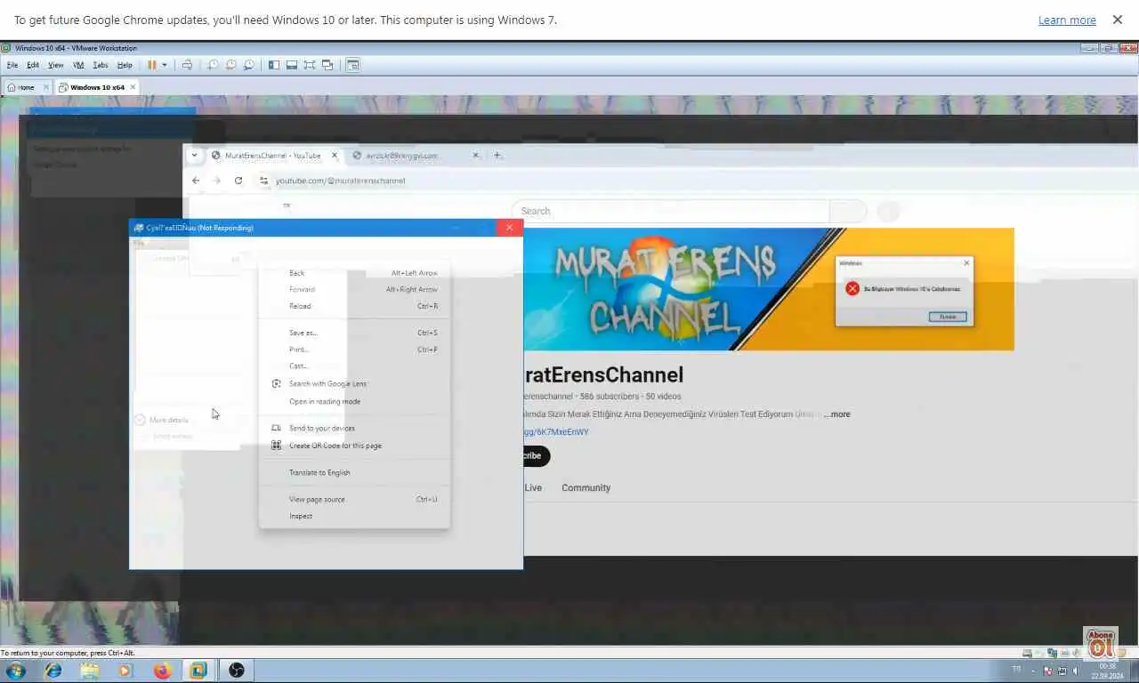Viewport: 1139px width, 683px height.
Task: Open the VMware View menu
Action: 55,65
